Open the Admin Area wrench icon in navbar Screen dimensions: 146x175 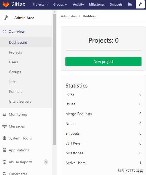[x=140, y=4]
